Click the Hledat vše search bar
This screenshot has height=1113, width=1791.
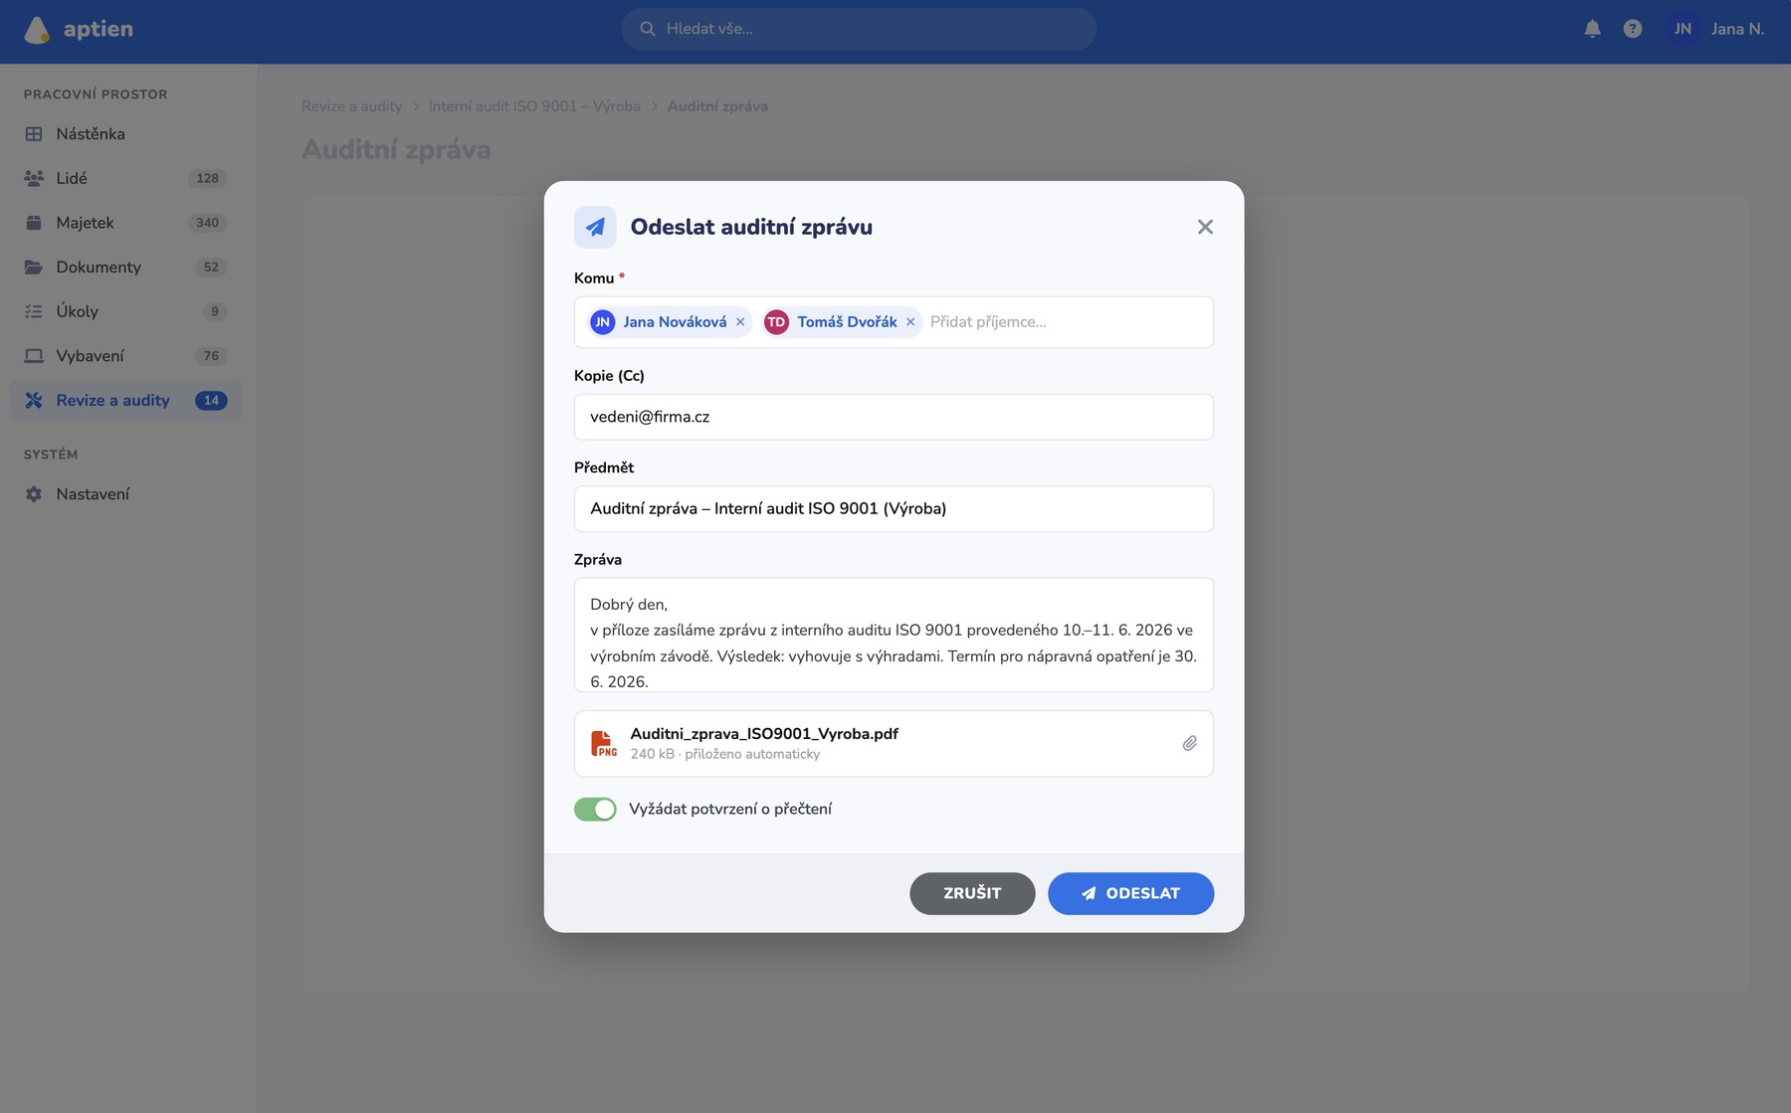pos(859,29)
